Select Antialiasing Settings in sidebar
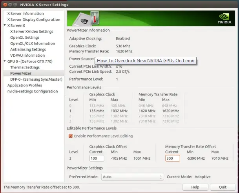The height and width of the screenshot is (193, 239). (28, 49)
